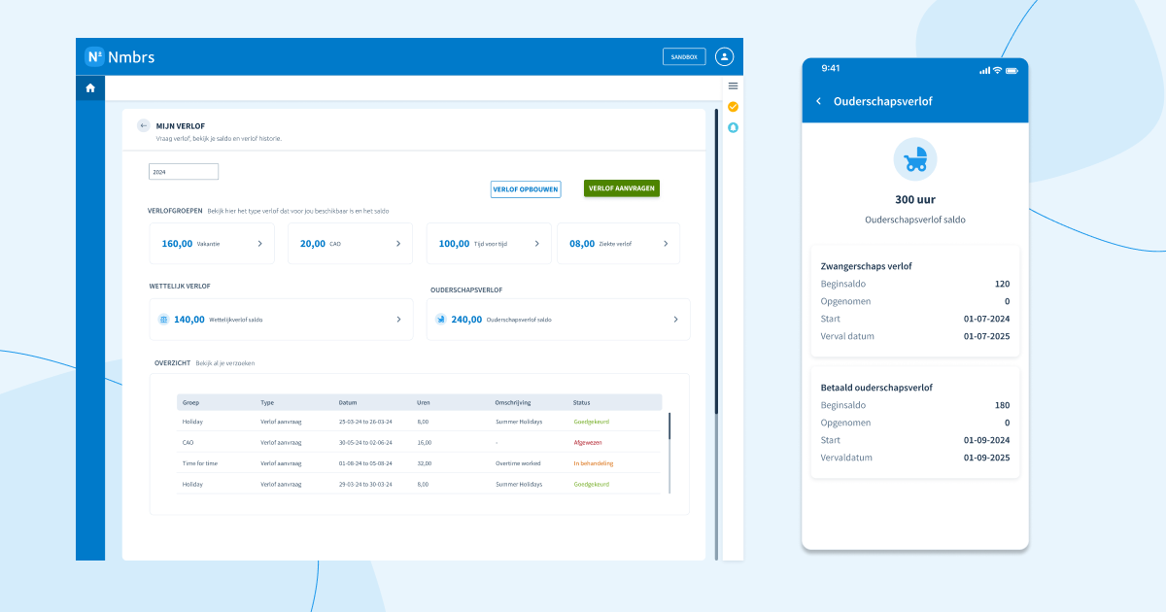Image resolution: width=1166 pixels, height=612 pixels.
Task: Click the 160,00 Vakantie balance
Action: point(177,244)
